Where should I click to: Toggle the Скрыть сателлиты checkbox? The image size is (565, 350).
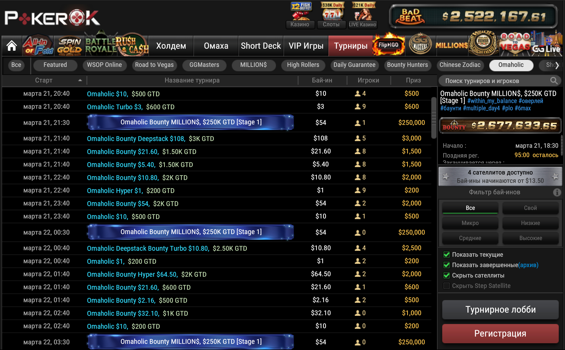(x=447, y=275)
